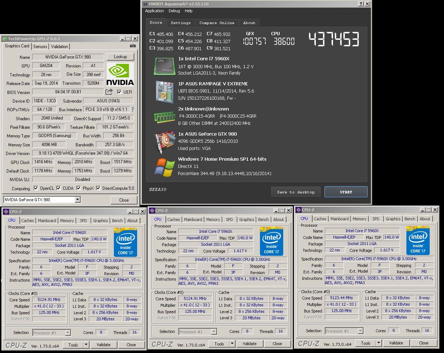Click Save to desktop in Aquamark
The height and width of the screenshot is (353, 444).
[x=296, y=192]
